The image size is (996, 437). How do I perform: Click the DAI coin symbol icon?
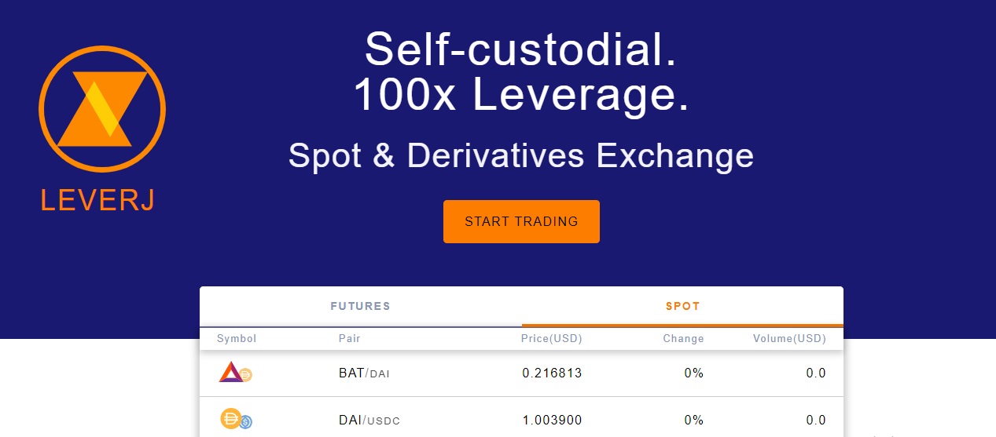(x=230, y=419)
